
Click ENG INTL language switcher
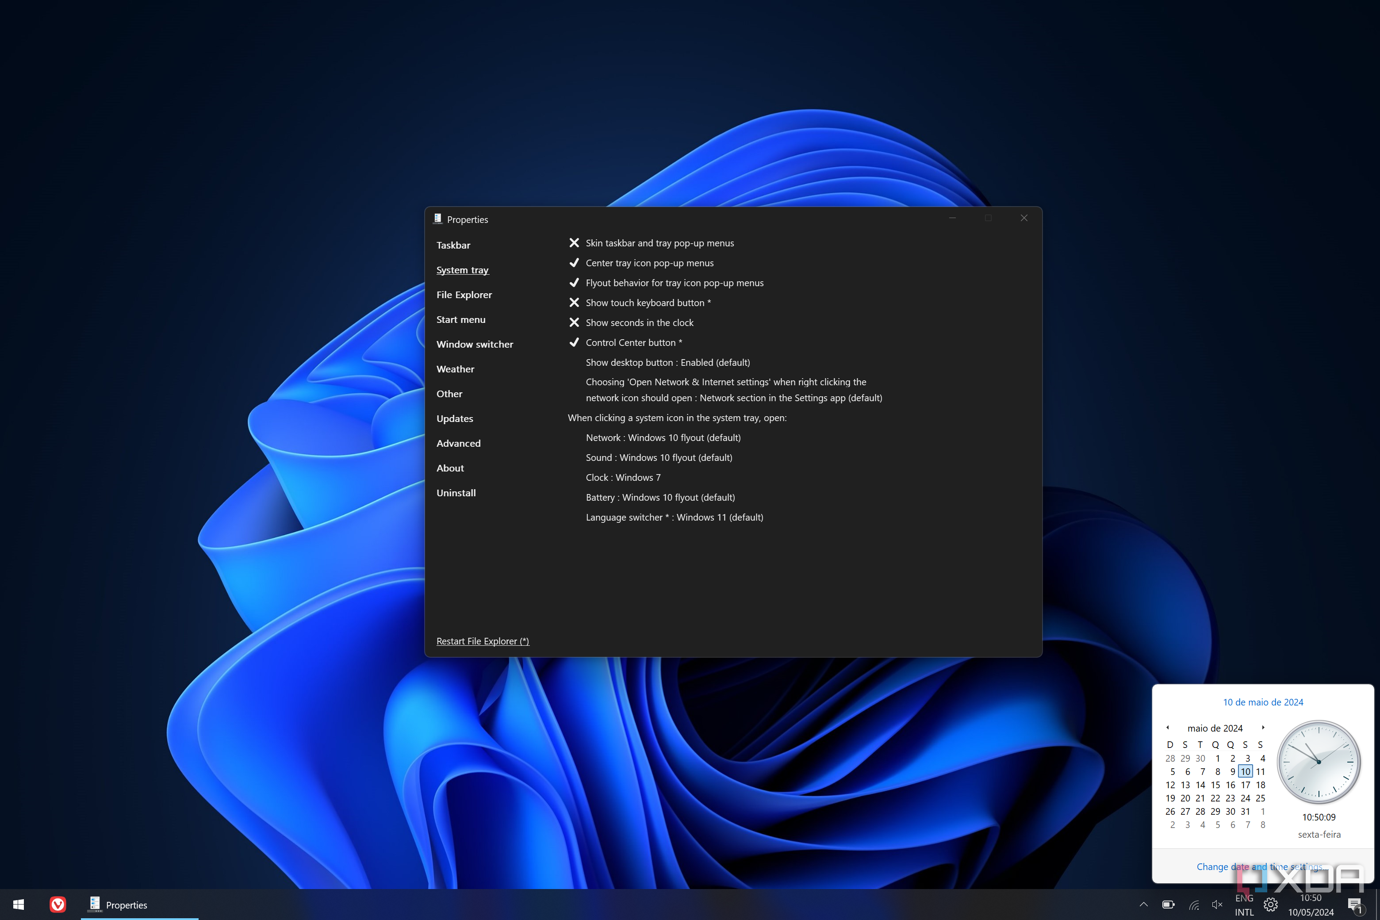[x=1244, y=905]
